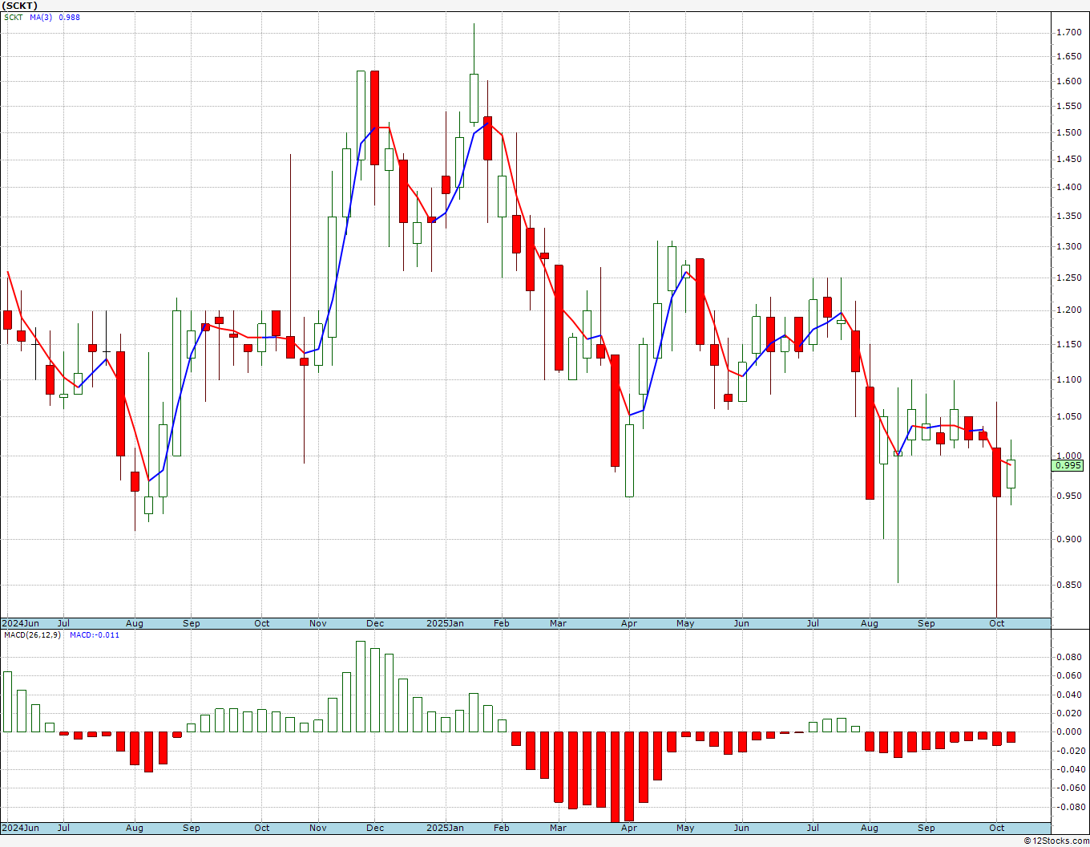Click Apr on the MACD time axis
The image size is (1090, 847).
tap(629, 828)
